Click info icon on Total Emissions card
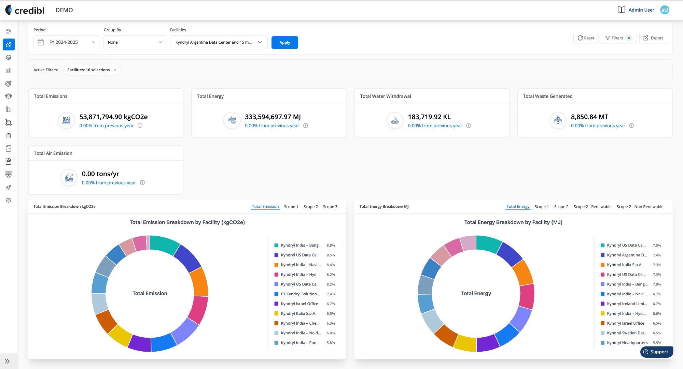Image resolution: width=683 pixels, height=369 pixels. (x=140, y=126)
